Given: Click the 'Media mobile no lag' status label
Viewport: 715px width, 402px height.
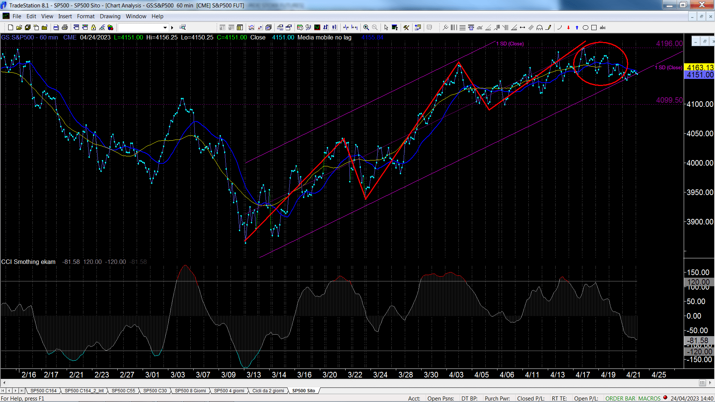Looking at the screenshot, I should [x=324, y=38].
